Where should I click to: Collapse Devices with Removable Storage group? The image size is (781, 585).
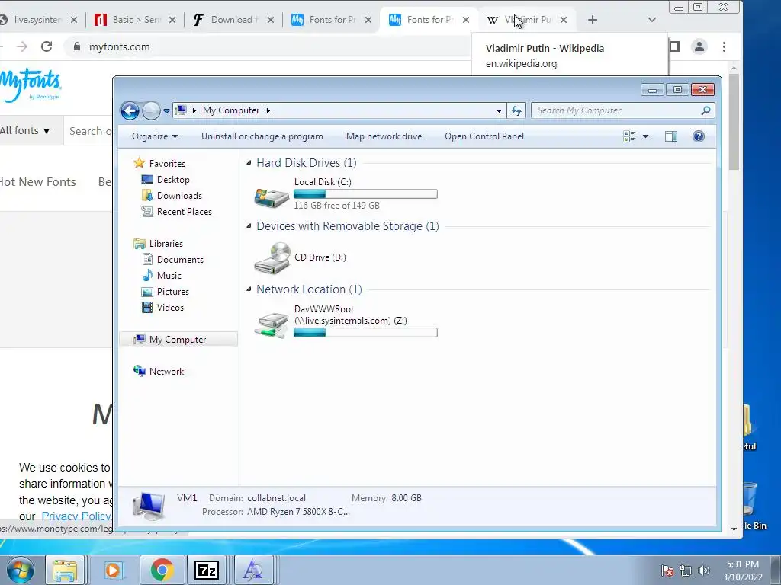pyautogui.click(x=249, y=225)
